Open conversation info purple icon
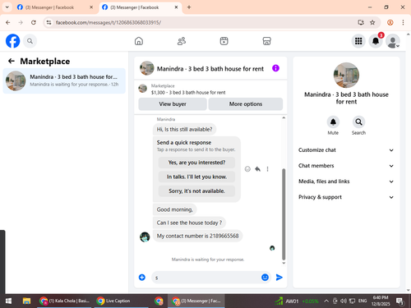Screen dimensions: 411x308 [x=275, y=68]
